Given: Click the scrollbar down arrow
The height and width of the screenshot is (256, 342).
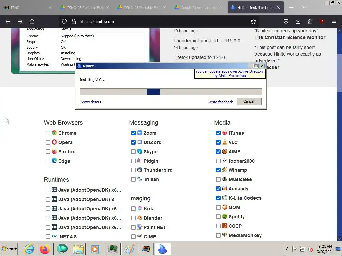Looking at the screenshot, I should pos(339,239).
